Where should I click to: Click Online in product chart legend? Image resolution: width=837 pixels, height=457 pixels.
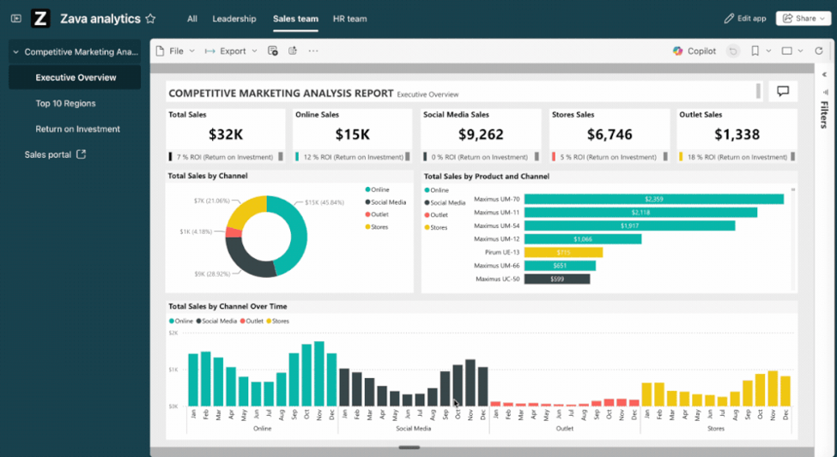click(437, 190)
